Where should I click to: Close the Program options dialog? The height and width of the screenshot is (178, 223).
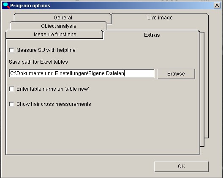217,5
